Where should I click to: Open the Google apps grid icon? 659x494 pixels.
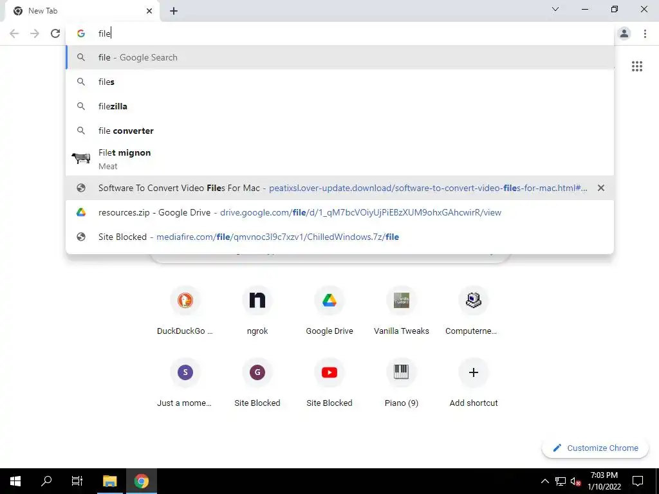[x=636, y=66]
